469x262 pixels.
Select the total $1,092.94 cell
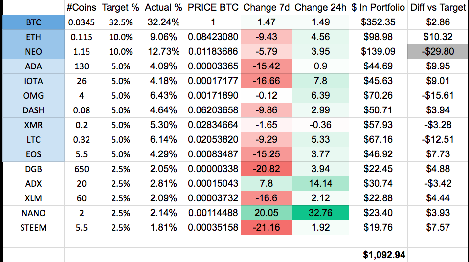[x=384, y=254]
